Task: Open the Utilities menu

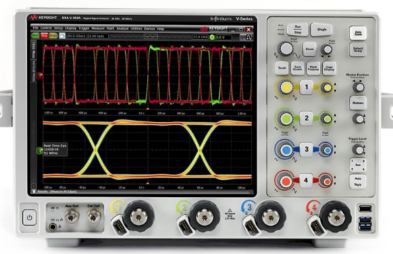Action: point(136,28)
